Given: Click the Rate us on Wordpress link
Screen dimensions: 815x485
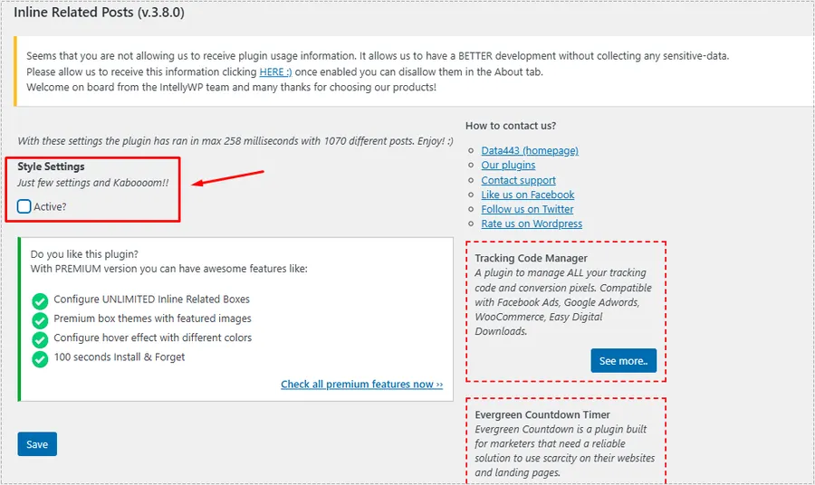Looking at the screenshot, I should [532, 223].
